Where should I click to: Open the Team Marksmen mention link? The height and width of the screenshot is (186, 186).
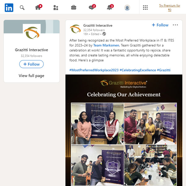(x=106, y=45)
